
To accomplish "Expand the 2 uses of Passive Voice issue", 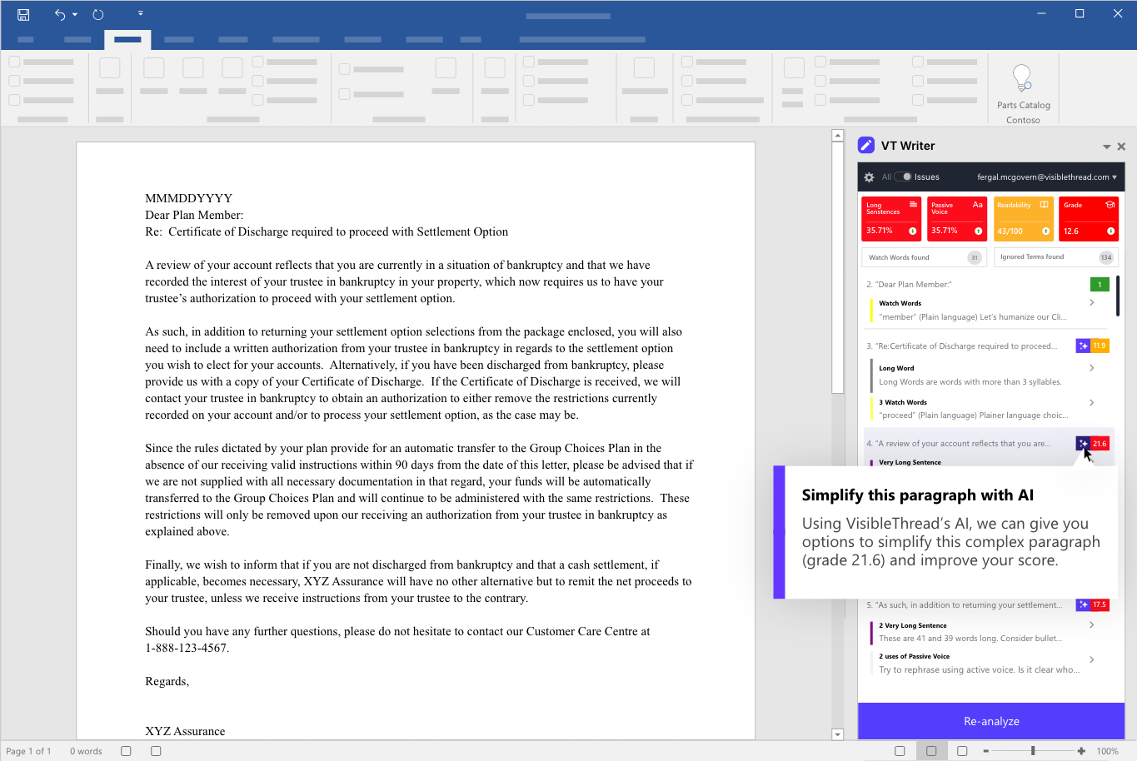I will [1091, 660].
